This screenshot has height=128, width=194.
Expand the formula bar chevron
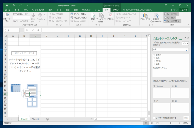(x=189, y=30)
